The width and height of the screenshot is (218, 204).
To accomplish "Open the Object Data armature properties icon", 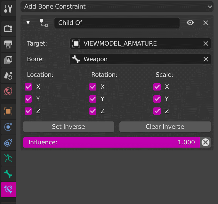I will click(x=8, y=158).
